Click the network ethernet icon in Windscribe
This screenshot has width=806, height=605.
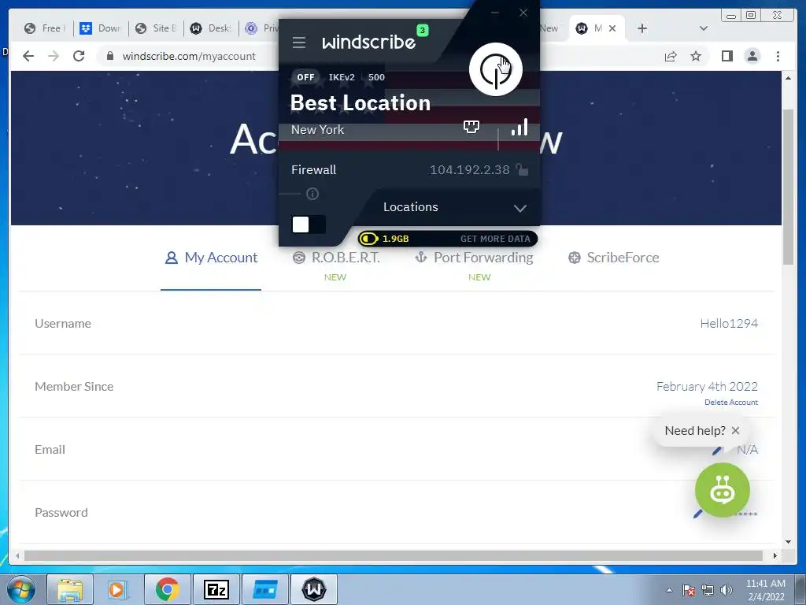point(471,127)
